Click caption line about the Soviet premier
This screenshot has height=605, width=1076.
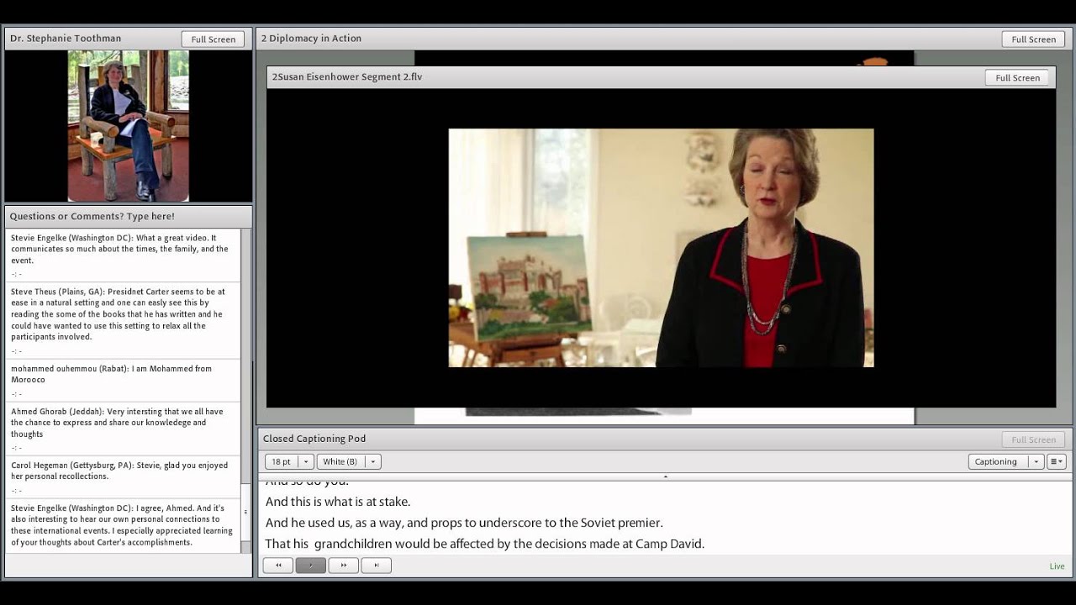464,523
